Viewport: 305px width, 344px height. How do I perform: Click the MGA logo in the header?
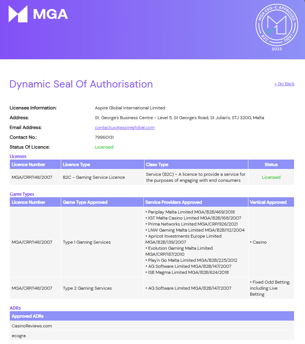click(x=38, y=14)
